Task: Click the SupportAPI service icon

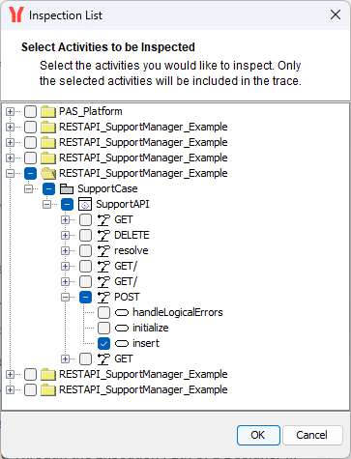Action: pyautogui.click(x=85, y=204)
